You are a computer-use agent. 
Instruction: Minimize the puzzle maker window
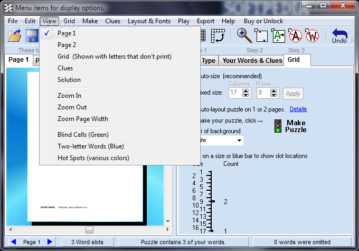point(309,6)
